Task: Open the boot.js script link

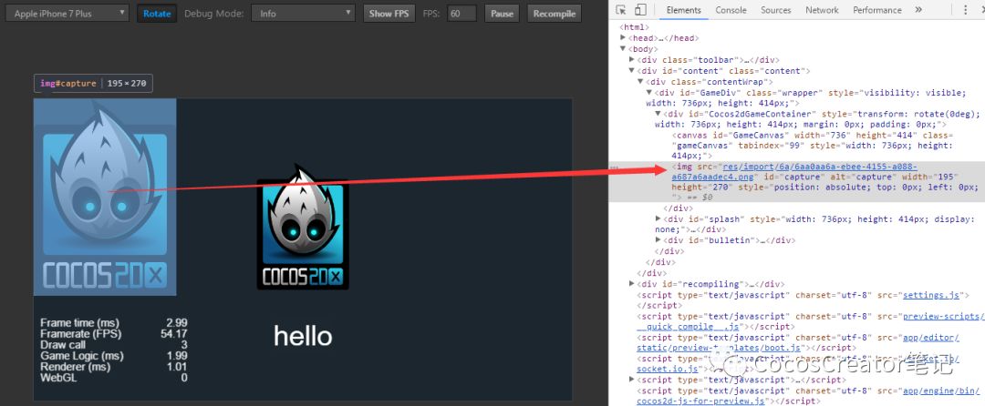Action: point(798,342)
